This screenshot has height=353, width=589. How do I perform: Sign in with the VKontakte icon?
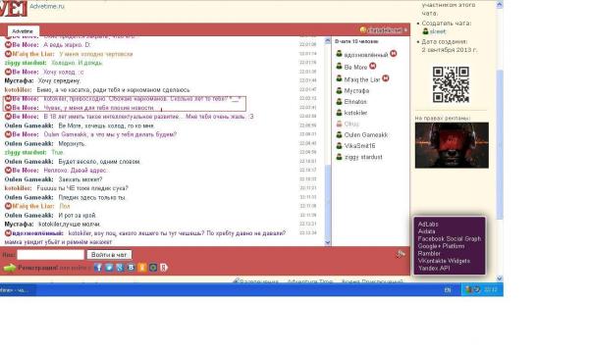tap(132, 268)
